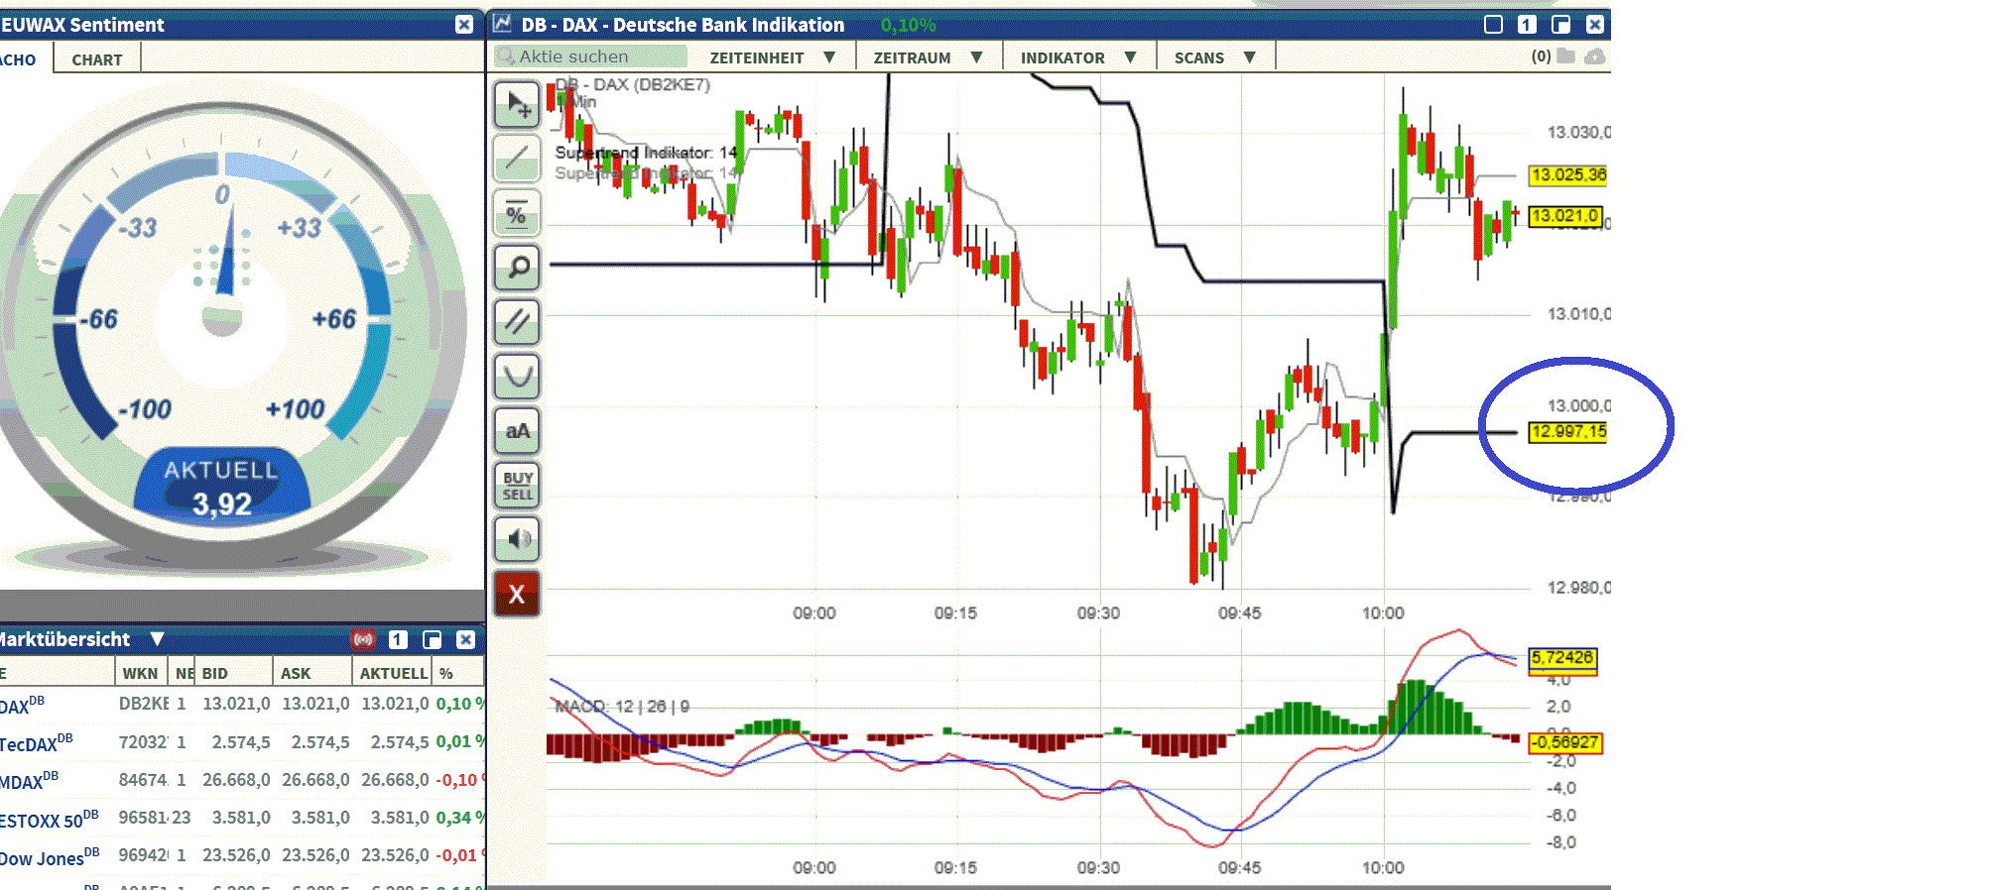Click the speaker alarm sound tool
This screenshot has height=890, width=1992.
click(517, 539)
